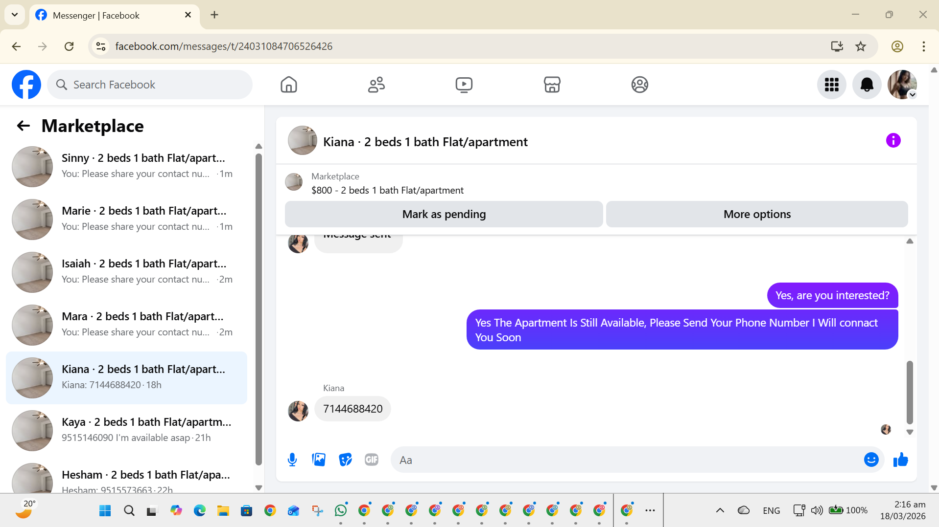Click the message input field Aa
This screenshot has height=527, width=939.
pos(627,460)
